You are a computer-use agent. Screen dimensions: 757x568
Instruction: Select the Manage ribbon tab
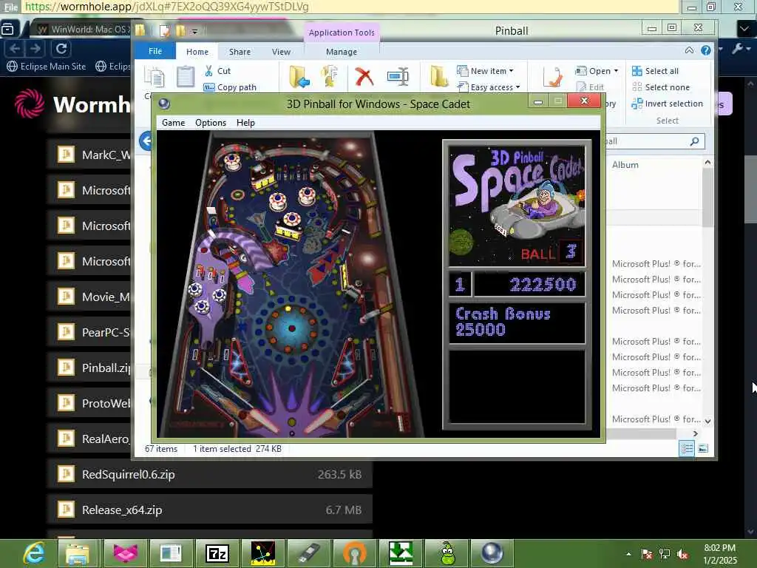click(342, 52)
